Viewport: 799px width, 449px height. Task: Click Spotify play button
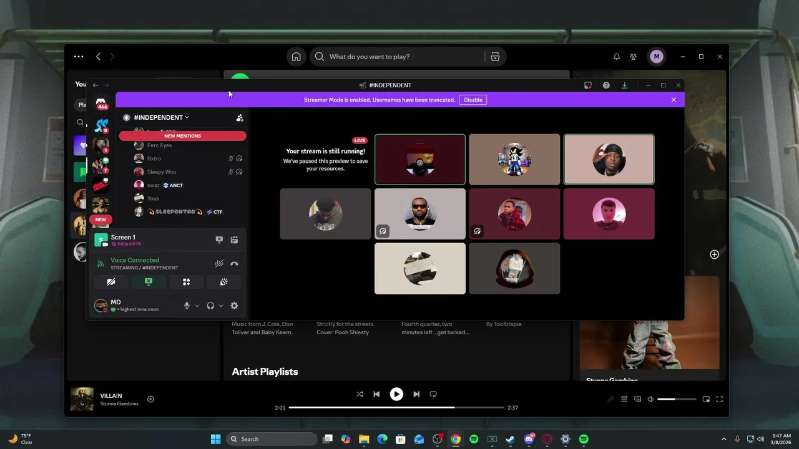click(396, 394)
